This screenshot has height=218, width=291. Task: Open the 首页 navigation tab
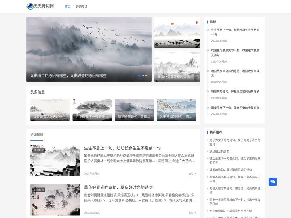[x=67, y=6]
